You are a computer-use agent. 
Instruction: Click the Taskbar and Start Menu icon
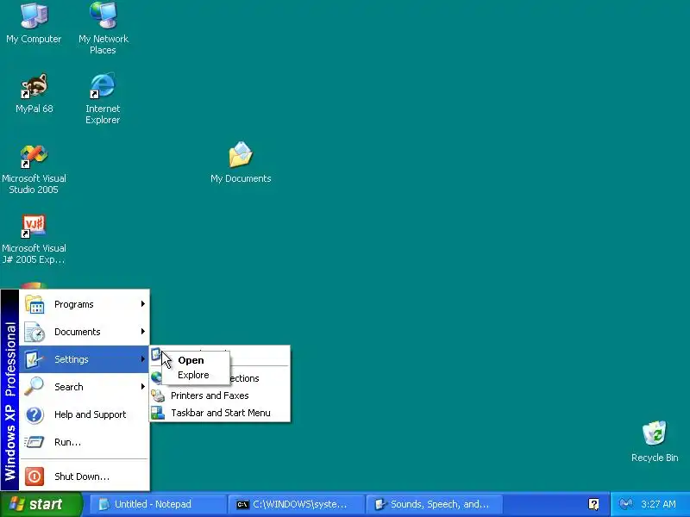[158, 413]
